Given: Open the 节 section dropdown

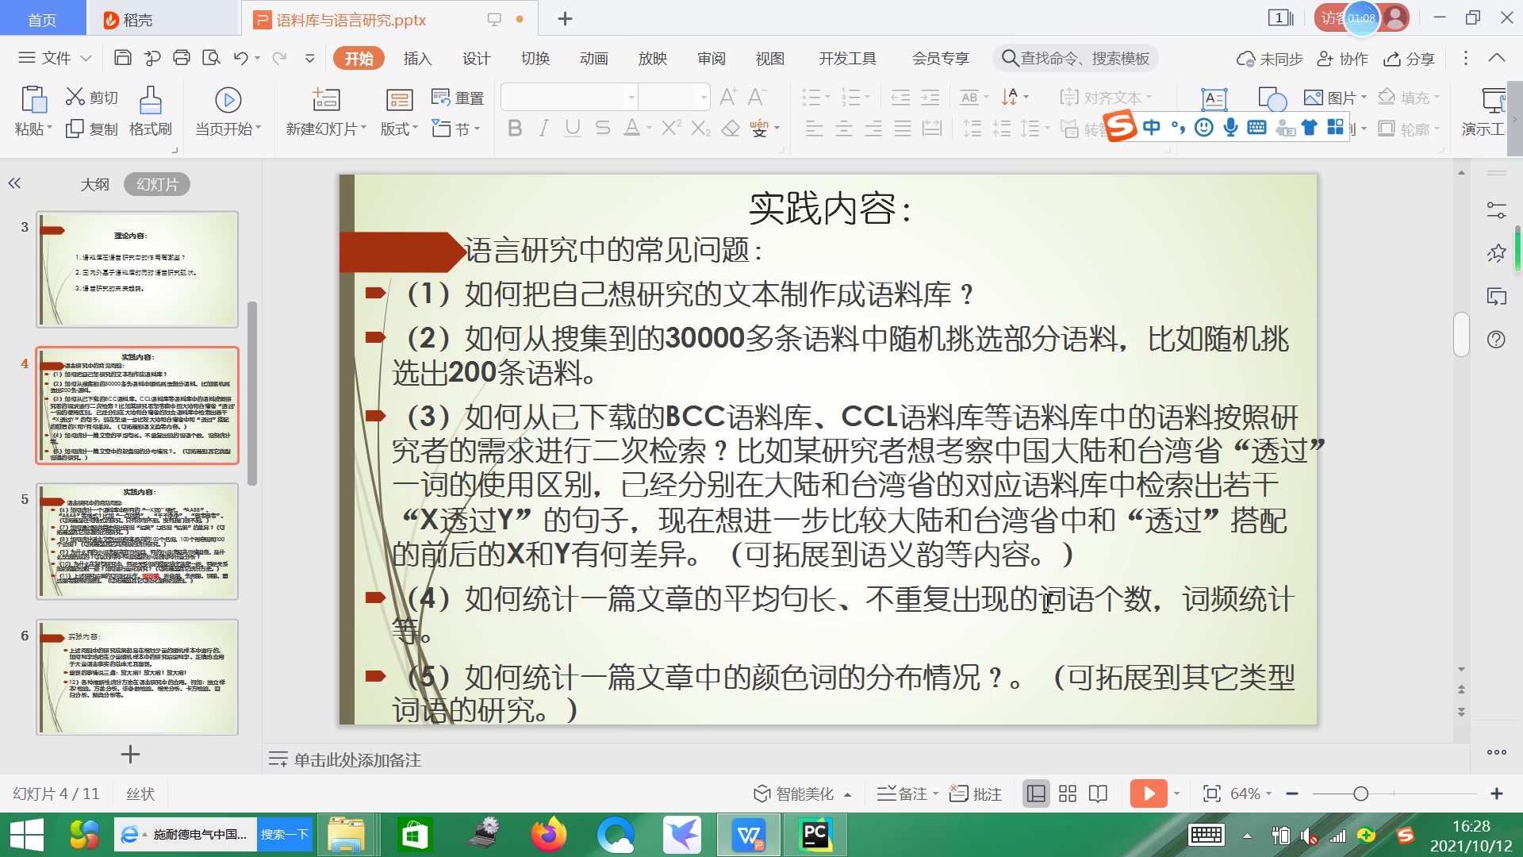Looking at the screenshot, I should point(457,129).
